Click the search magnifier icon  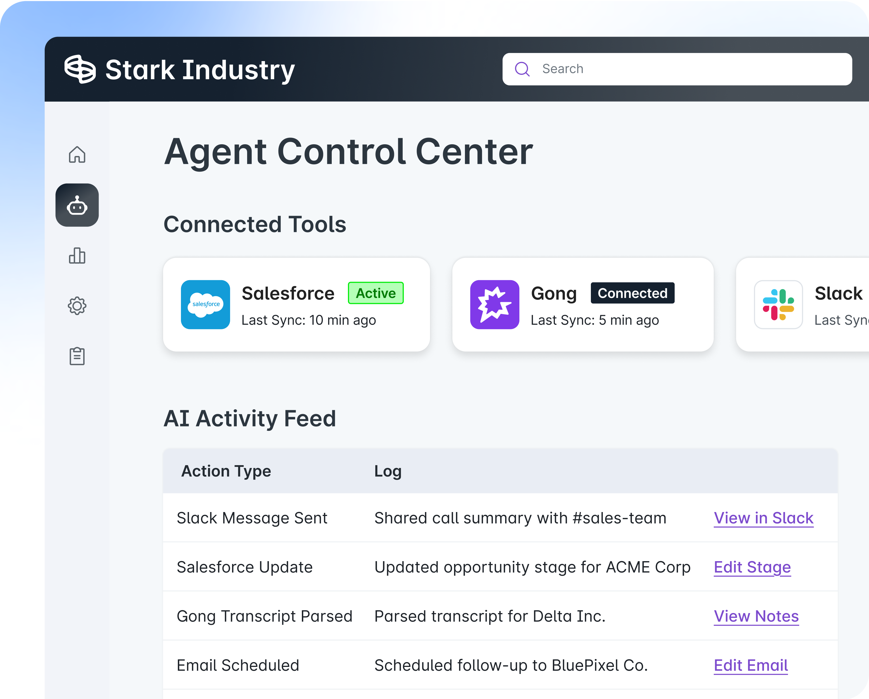point(522,69)
